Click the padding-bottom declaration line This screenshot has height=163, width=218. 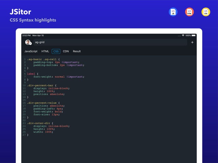pos(59,65)
